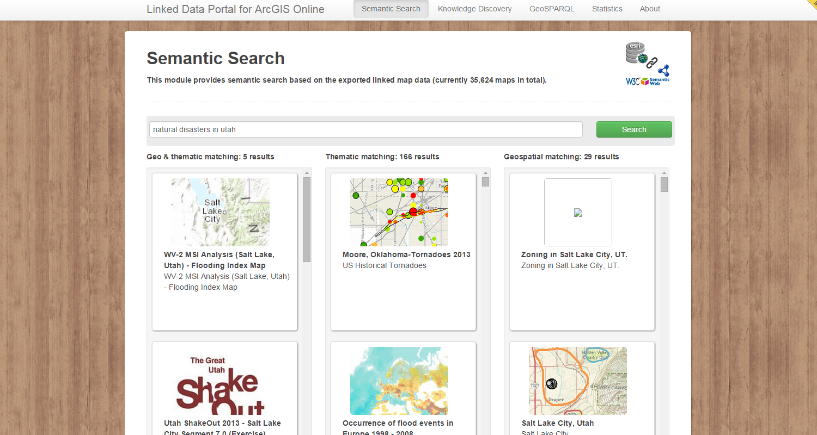Switch to the Knowledge Discovery tab

click(x=474, y=9)
